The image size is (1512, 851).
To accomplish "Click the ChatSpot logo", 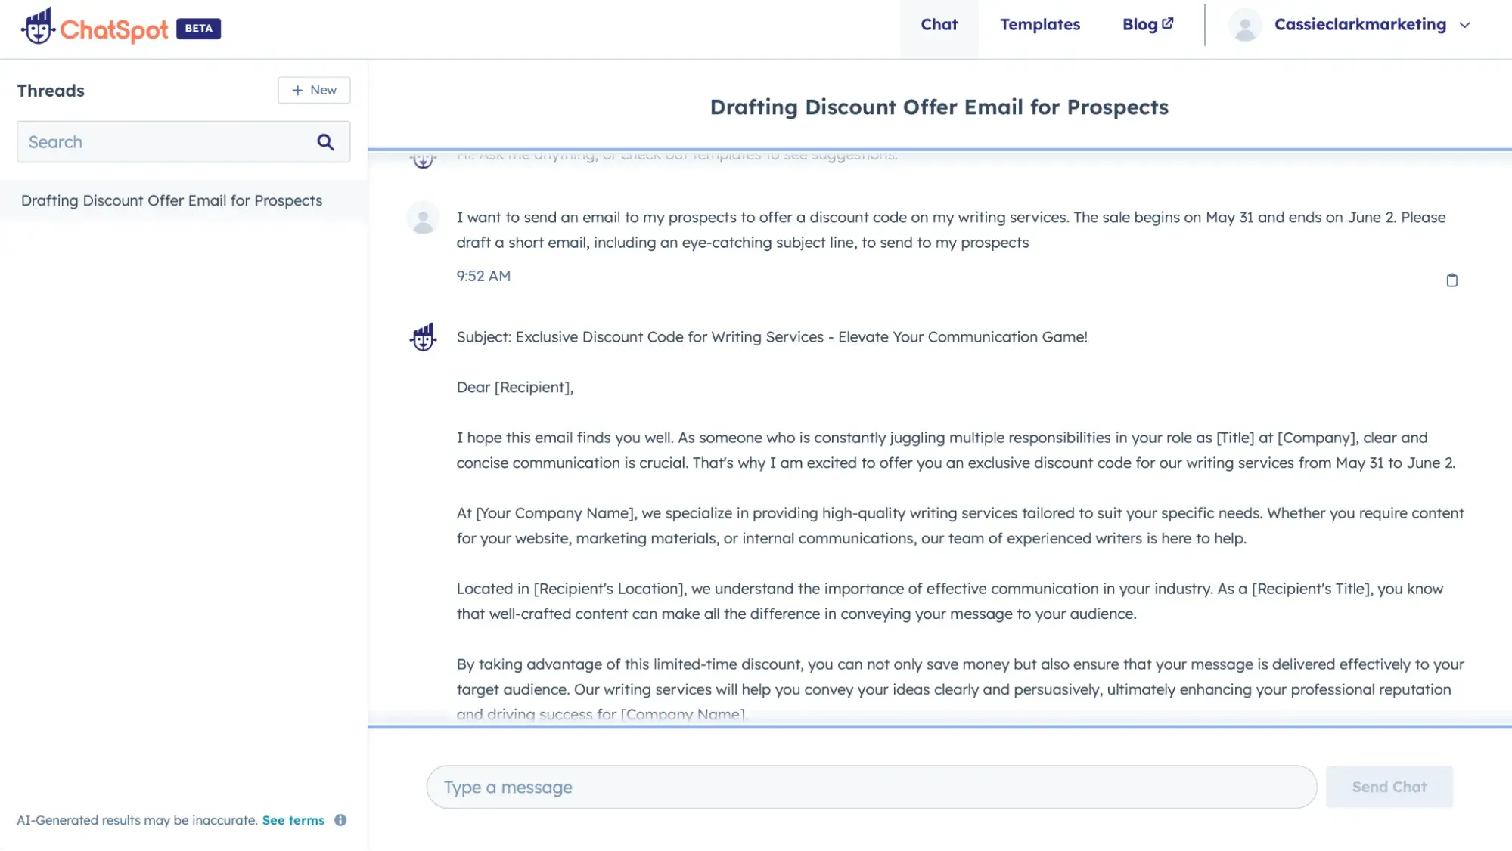I will [x=95, y=26].
